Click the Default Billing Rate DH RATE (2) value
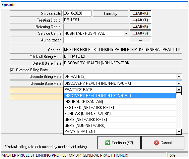Viewport: 189px width, 159px height. click(123, 56)
